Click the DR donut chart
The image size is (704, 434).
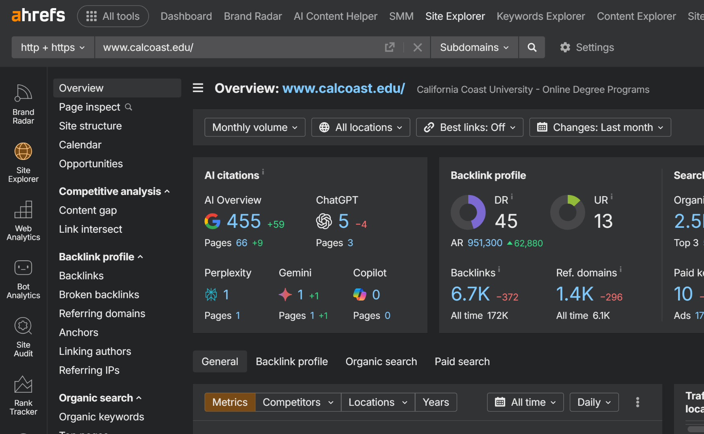tap(468, 212)
